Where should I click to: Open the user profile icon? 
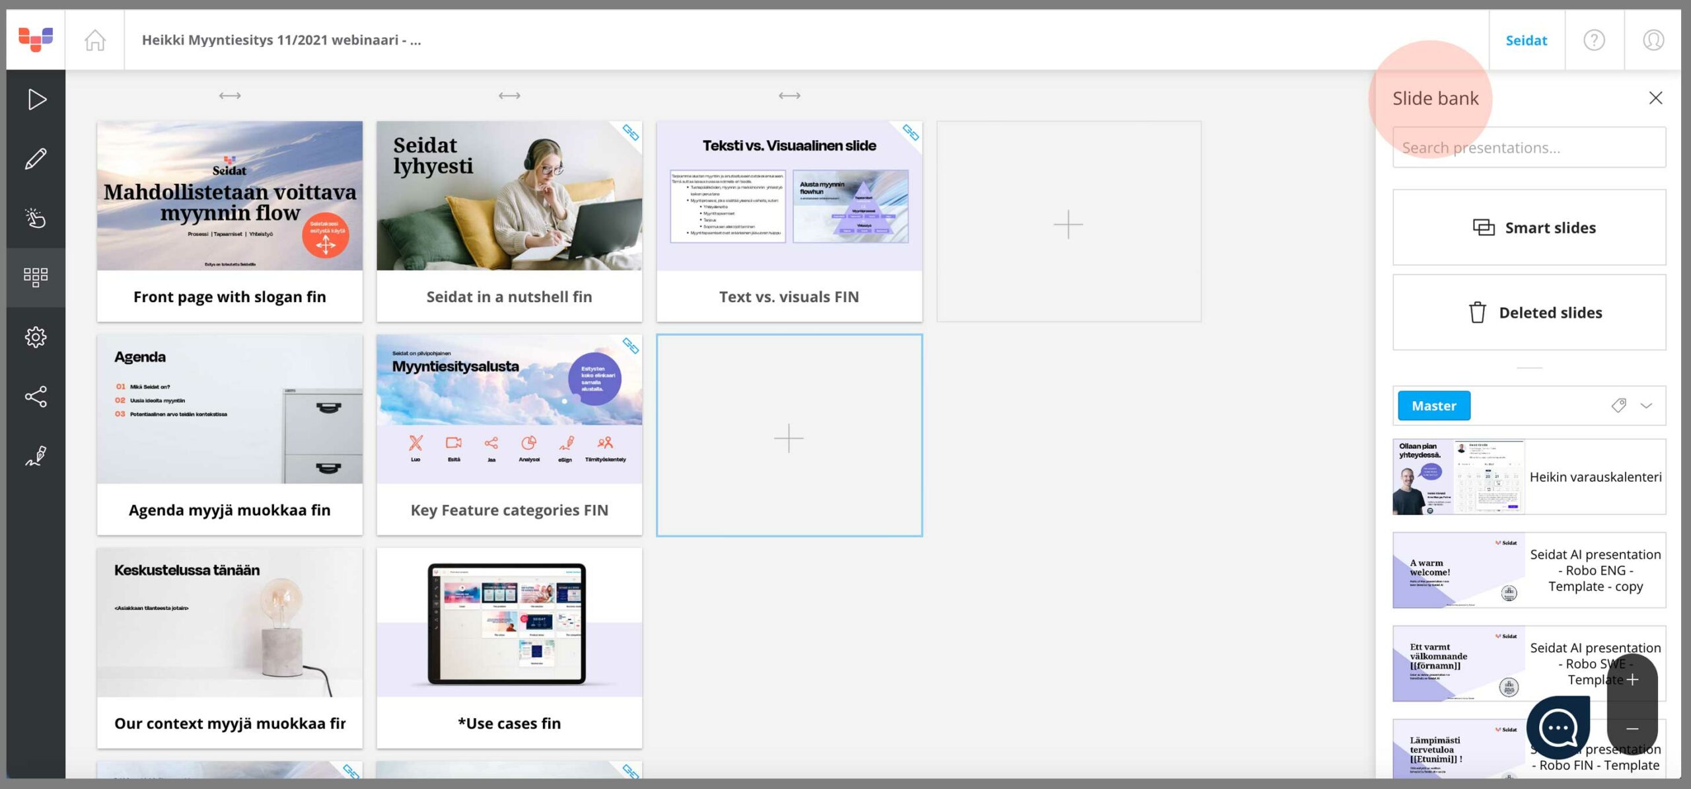click(x=1653, y=40)
